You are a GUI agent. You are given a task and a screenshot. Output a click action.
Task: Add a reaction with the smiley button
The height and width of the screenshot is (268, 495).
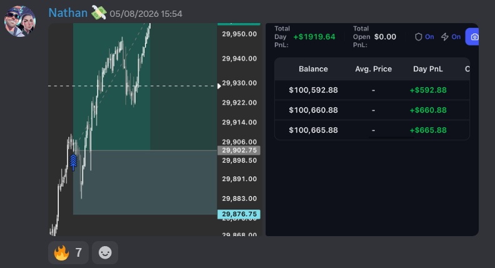(x=105, y=252)
